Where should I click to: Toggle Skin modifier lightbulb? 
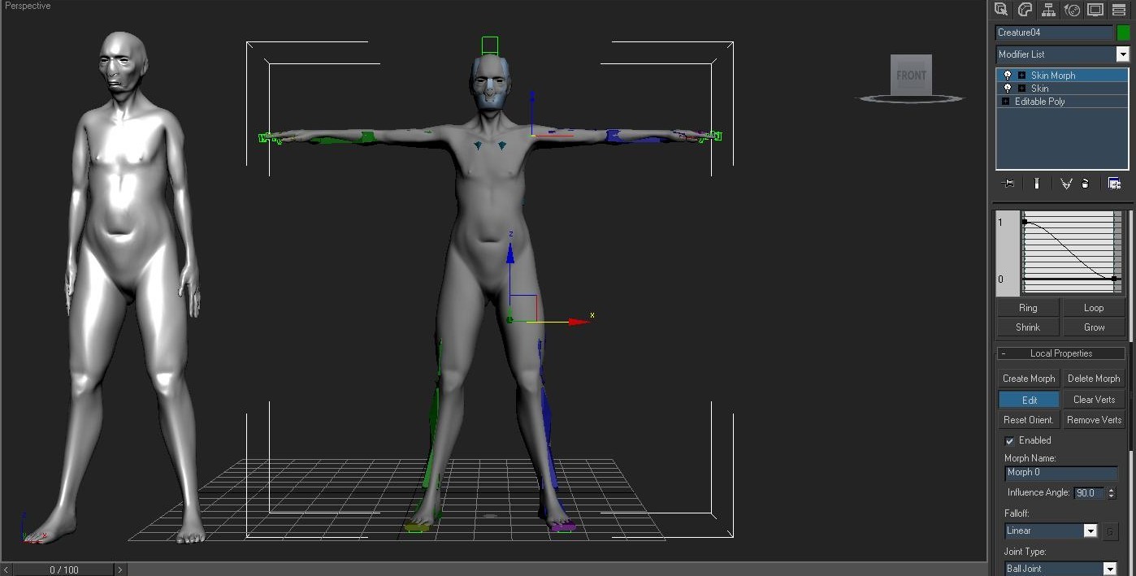click(x=1008, y=88)
